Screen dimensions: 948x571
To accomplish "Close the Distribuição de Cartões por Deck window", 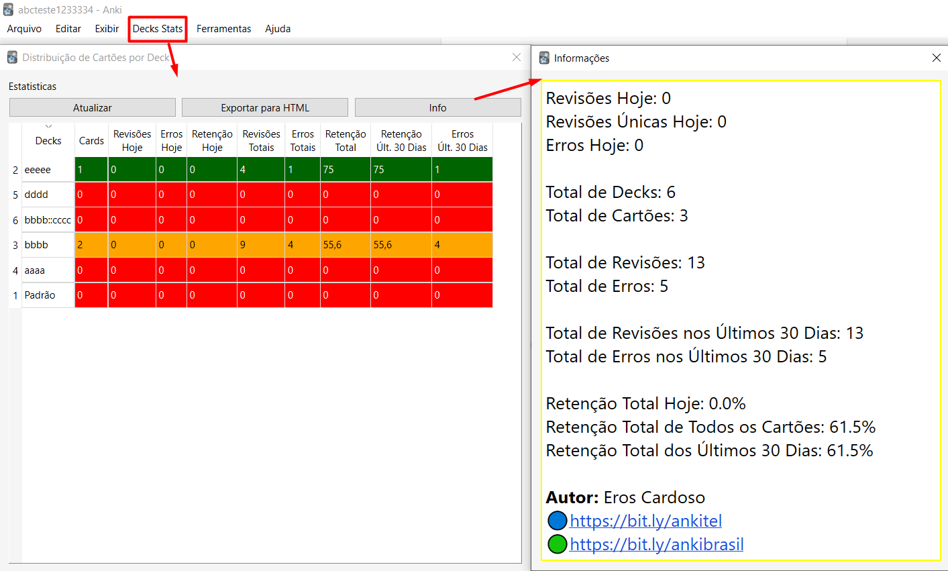I will (x=517, y=58).
